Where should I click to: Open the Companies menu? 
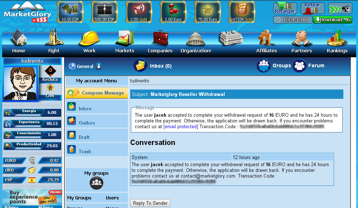(x=160, y=42)
